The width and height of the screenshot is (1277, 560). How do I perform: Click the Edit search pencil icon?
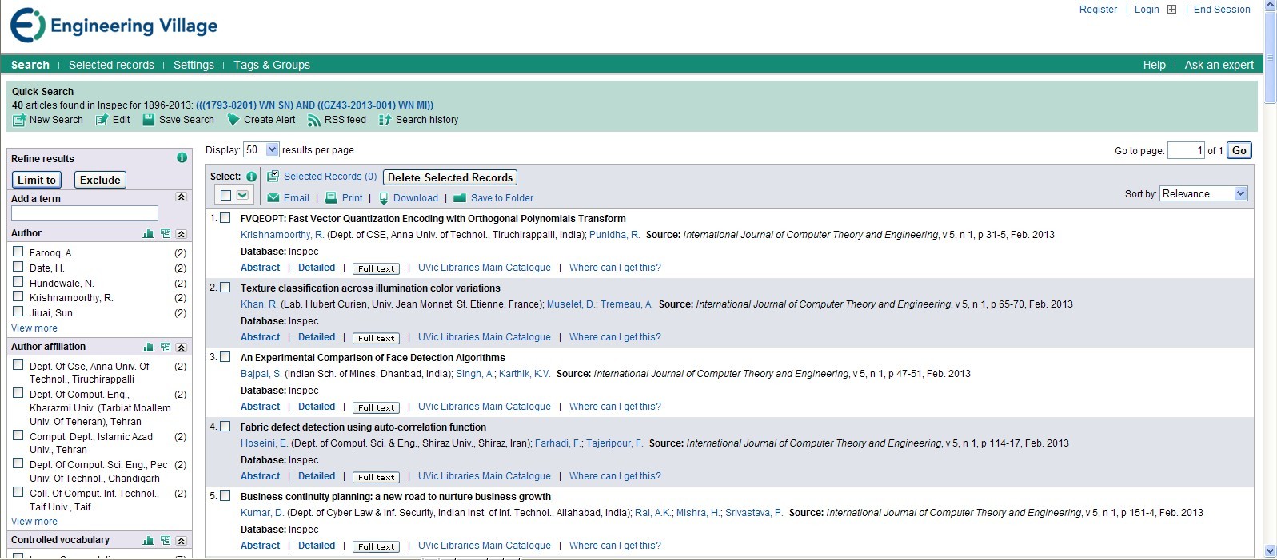tap(102, 120)
